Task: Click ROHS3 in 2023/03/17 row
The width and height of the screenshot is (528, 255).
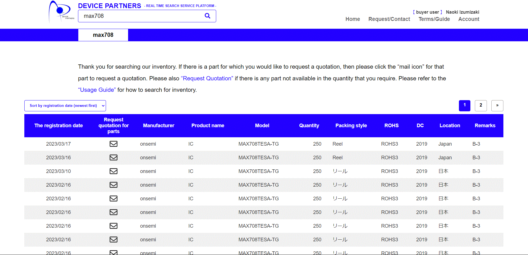Action: point(390,144)
